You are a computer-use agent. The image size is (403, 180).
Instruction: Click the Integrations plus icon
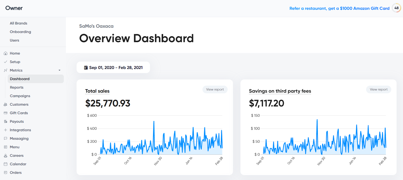6,130
